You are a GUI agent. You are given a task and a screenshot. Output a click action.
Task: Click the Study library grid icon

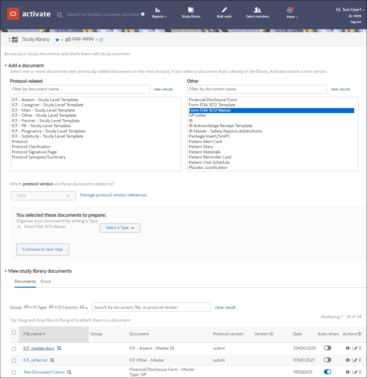(x=15, y=39)
